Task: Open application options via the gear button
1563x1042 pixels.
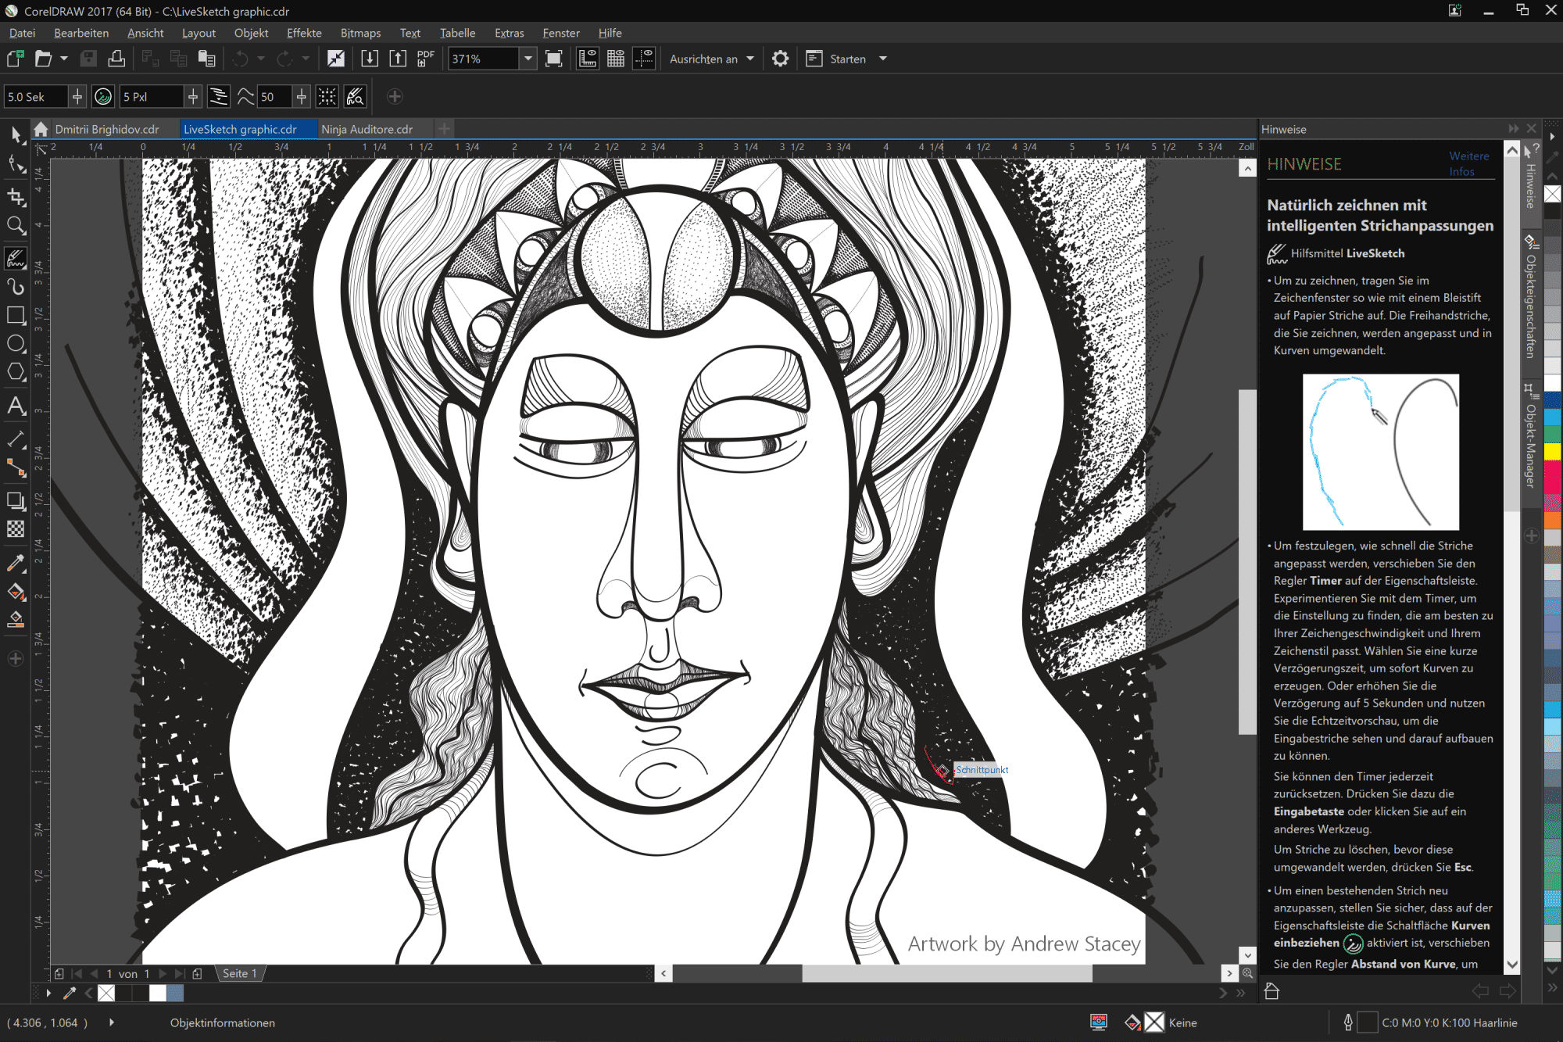Action: pyautogui.click(x=780, y=58)
